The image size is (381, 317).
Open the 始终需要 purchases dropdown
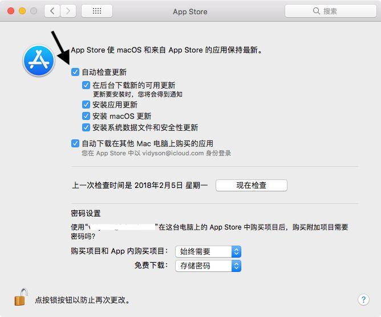click(x=208, y=251)
